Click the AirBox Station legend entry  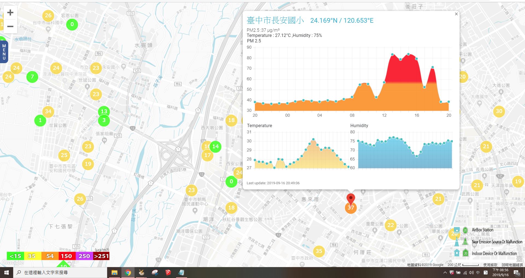tap(482, 230)
